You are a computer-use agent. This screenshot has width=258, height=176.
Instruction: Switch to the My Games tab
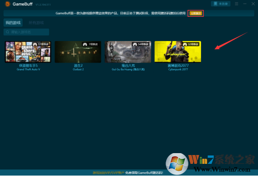coord(13,22)
